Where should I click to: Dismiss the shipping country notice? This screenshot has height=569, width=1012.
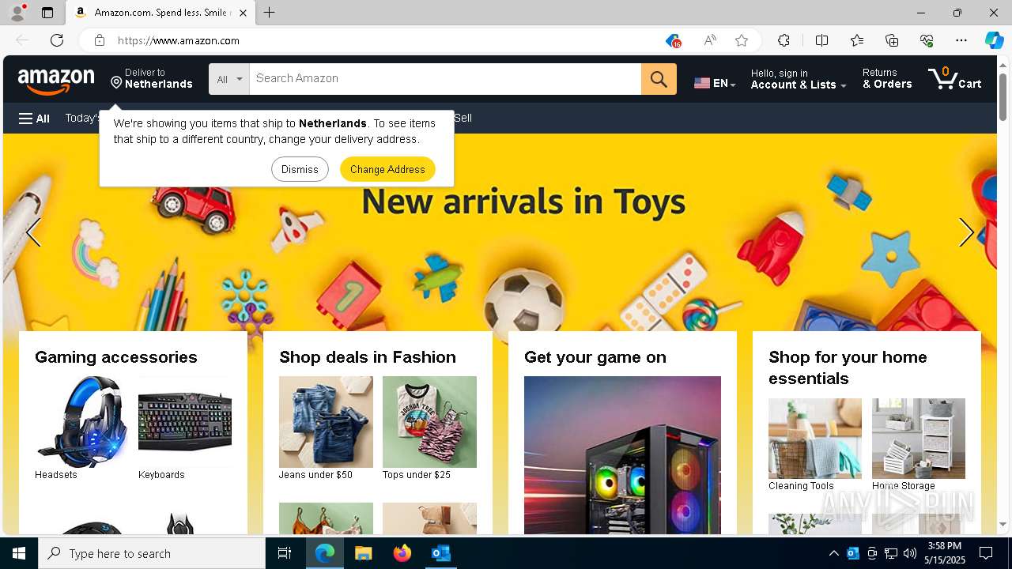point(300,169)
